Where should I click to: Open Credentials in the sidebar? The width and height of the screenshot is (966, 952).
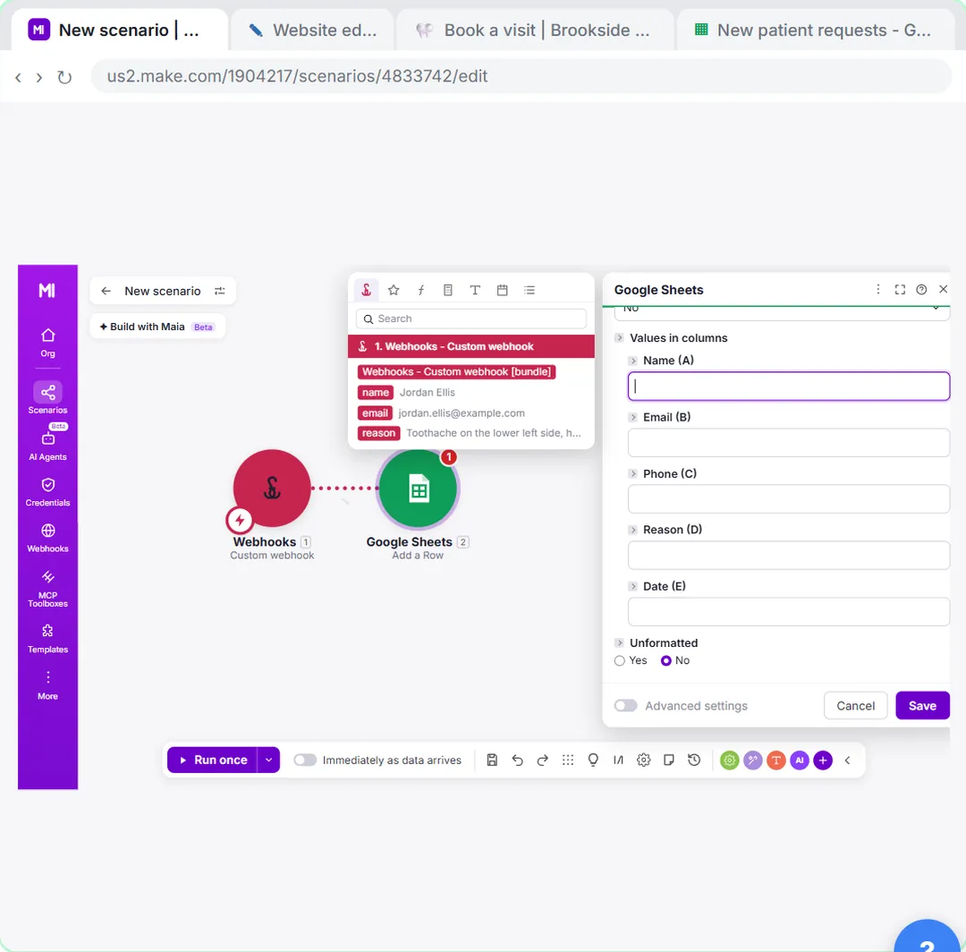(x=47, y=492)
